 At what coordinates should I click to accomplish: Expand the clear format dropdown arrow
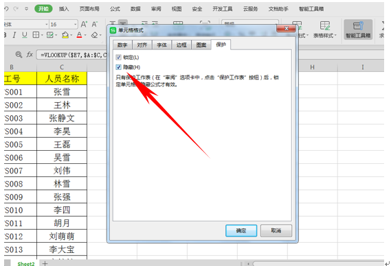click(x=100, y=35)
